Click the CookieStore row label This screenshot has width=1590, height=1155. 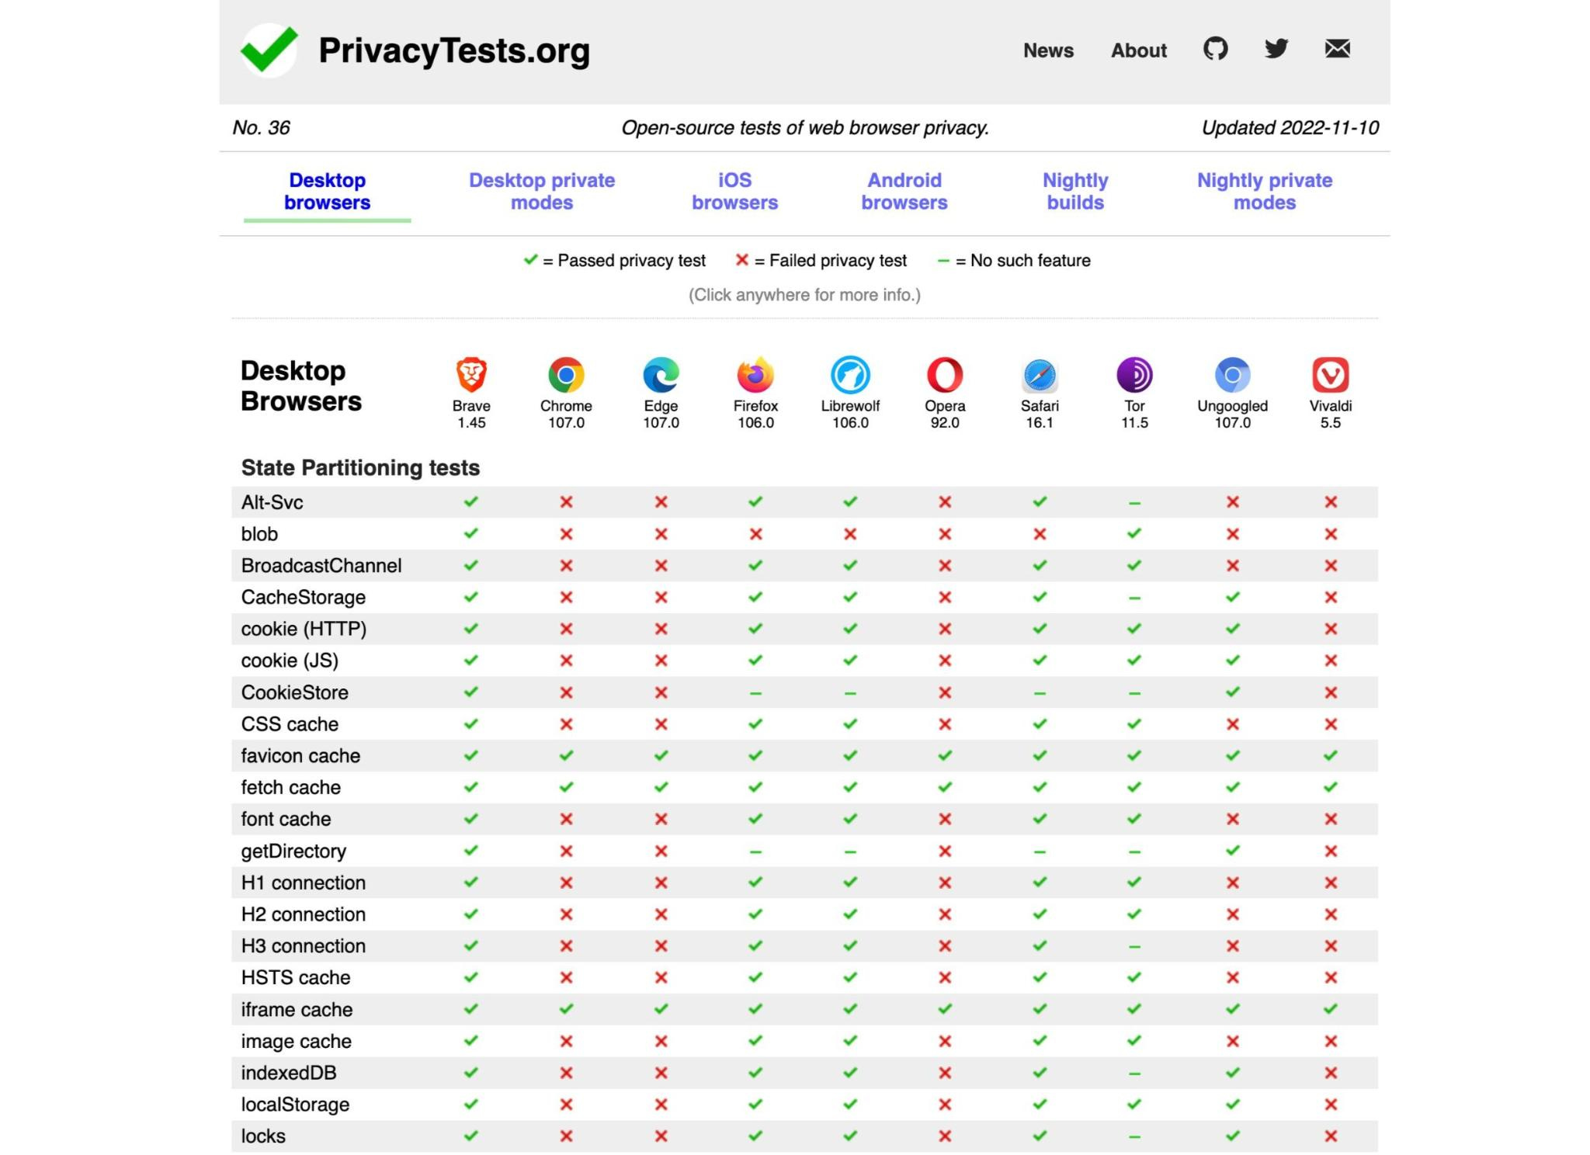[294, 692]
